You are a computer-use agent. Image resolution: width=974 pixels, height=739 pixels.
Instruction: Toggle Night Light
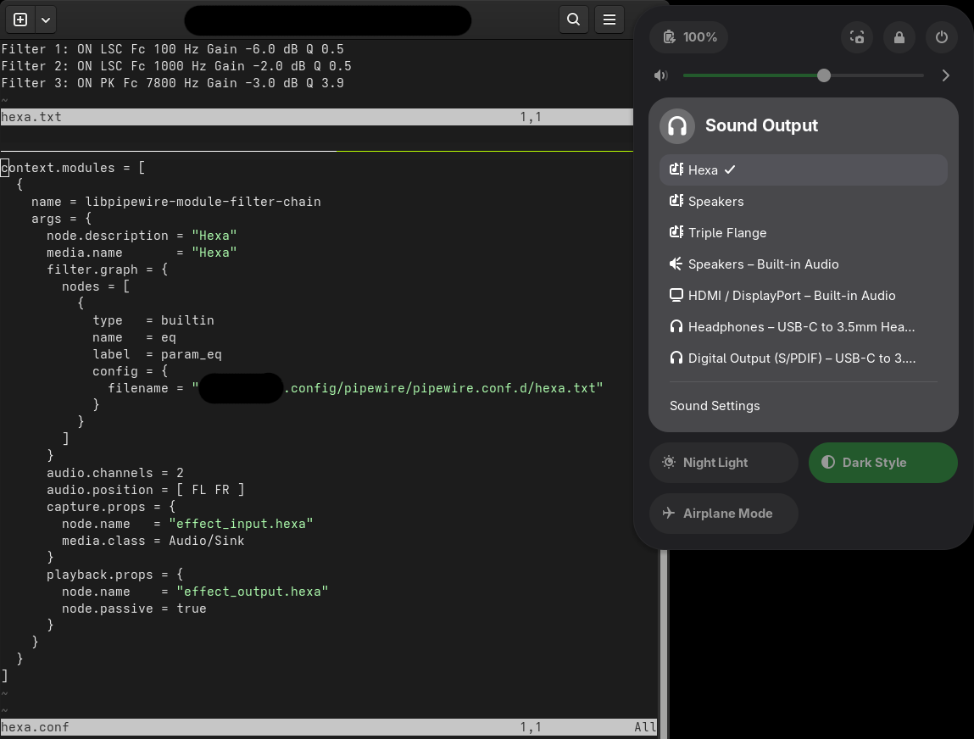(724, 463)
